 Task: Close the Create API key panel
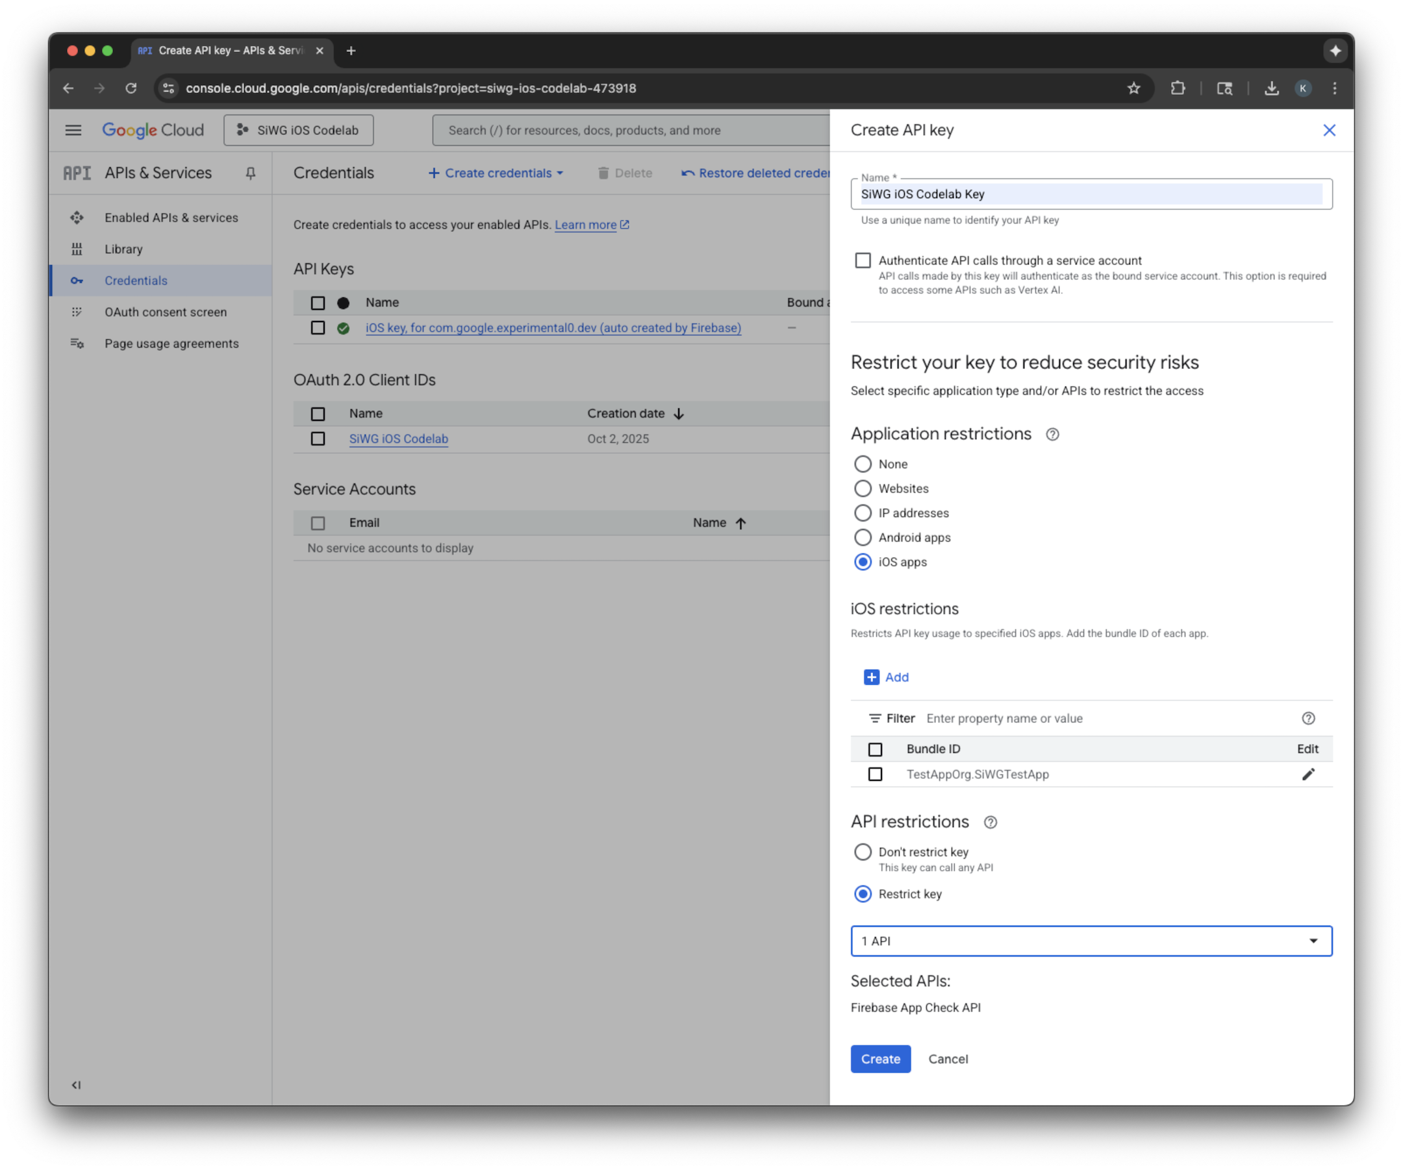(1330, 130)
